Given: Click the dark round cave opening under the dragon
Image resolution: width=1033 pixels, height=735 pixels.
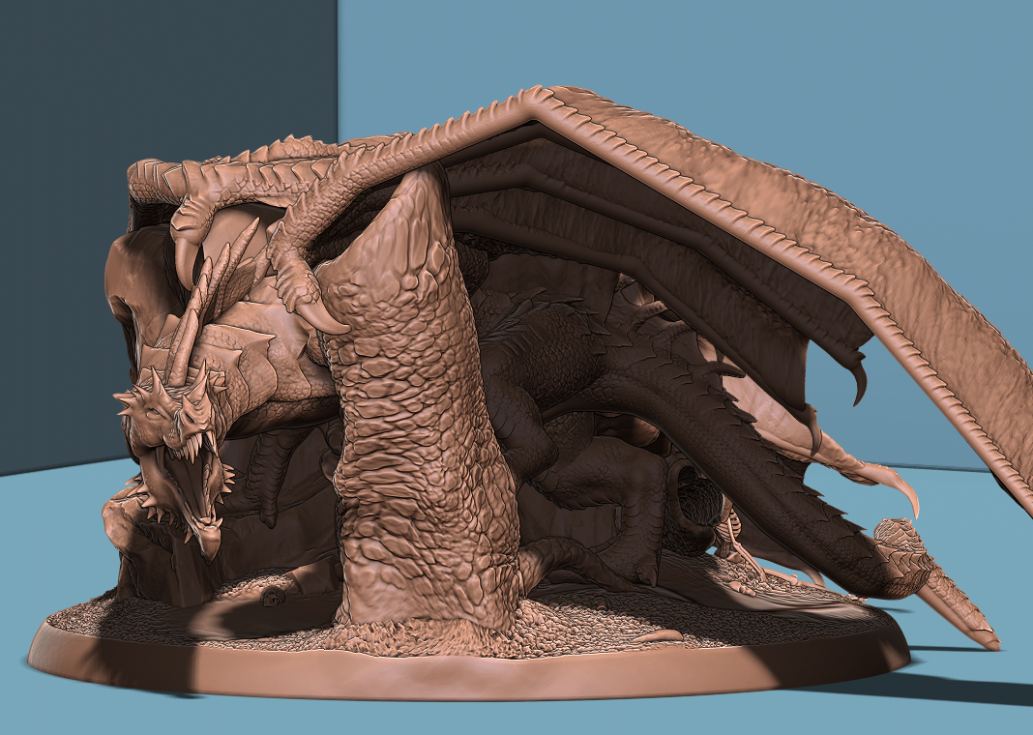Looking at the screenshot, I should click(x=696, y=488).
